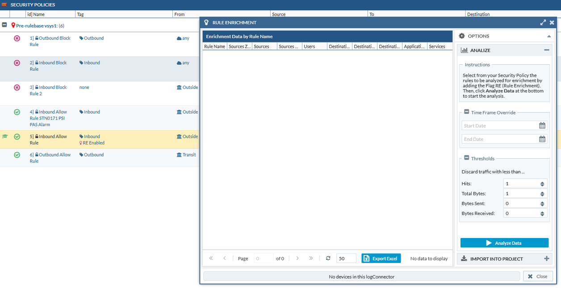The height and width of the screenshot is (288, 561).
Task: Start analysis with Analyze Data button
Action: 504,243
